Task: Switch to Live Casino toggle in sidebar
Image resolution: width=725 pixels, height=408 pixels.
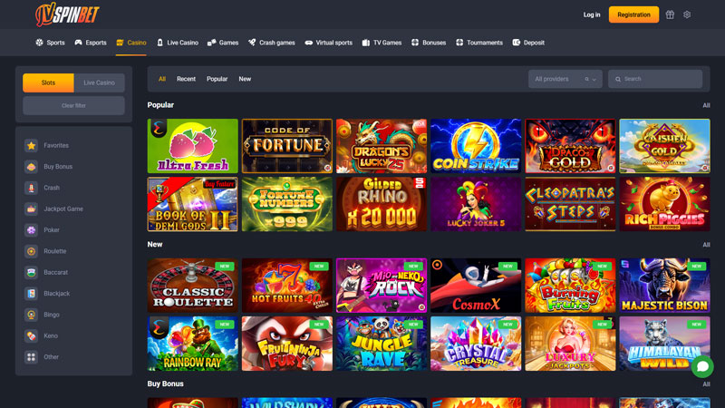Action: click(x=99, y=83)
